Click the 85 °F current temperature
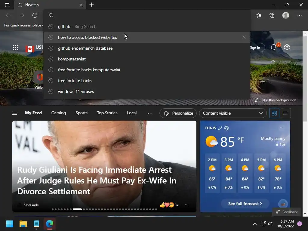The width and height of the screenshot is (308, 231). coord(232,141)
